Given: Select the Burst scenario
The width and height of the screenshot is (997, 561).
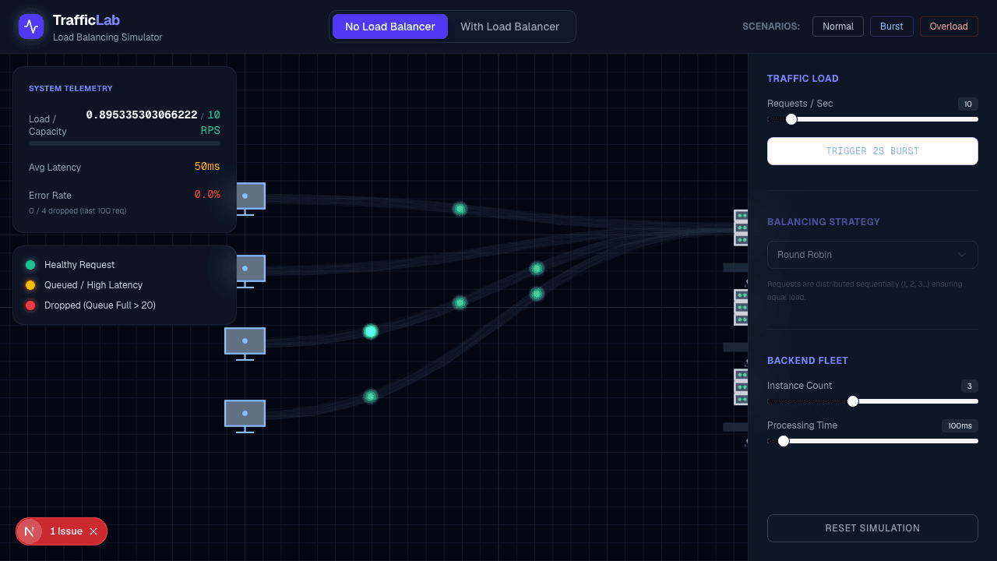Looking at the screenshot, I should coord(892,26).
